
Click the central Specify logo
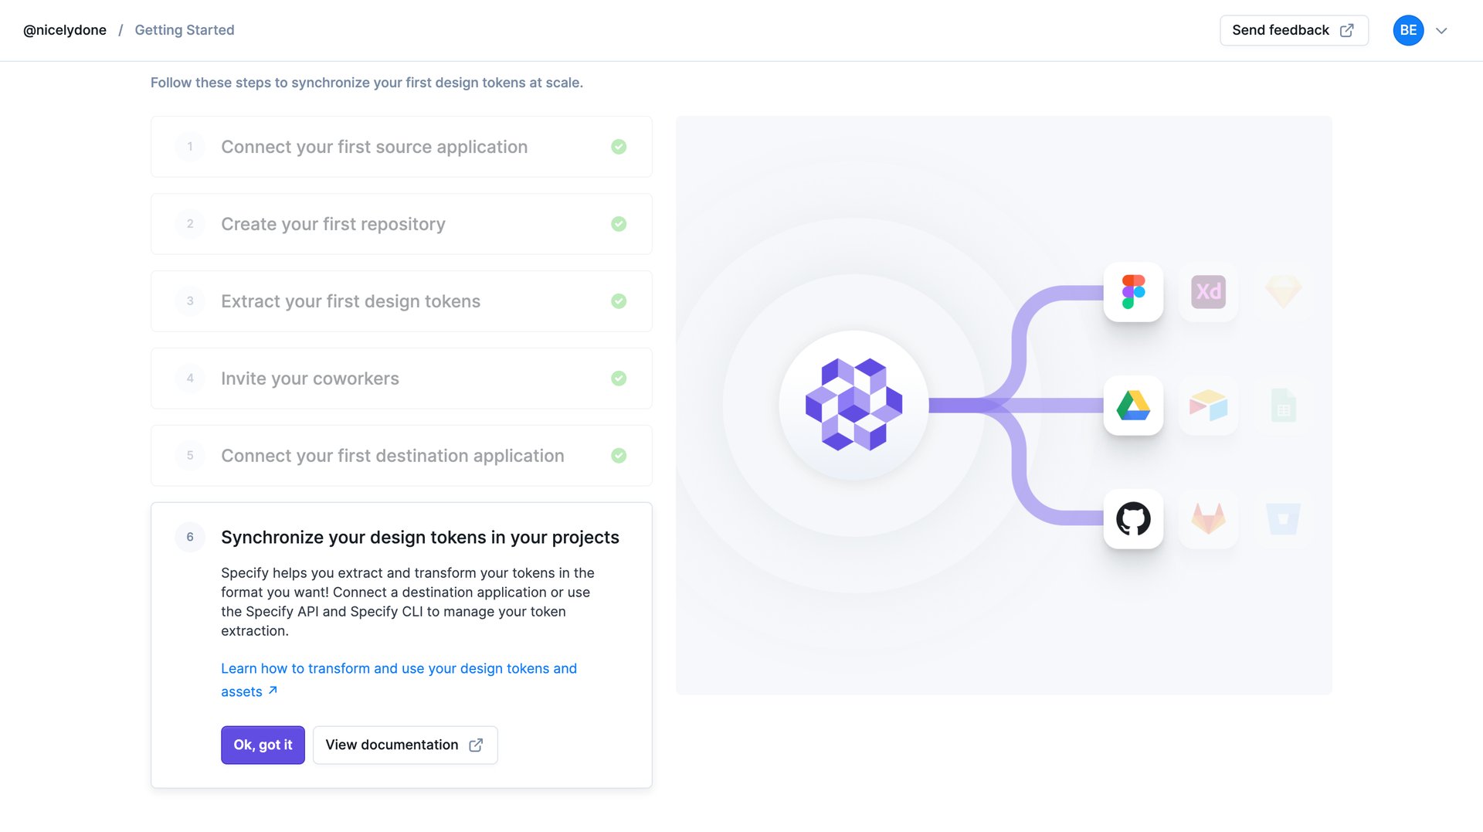(x=854, y=406)
